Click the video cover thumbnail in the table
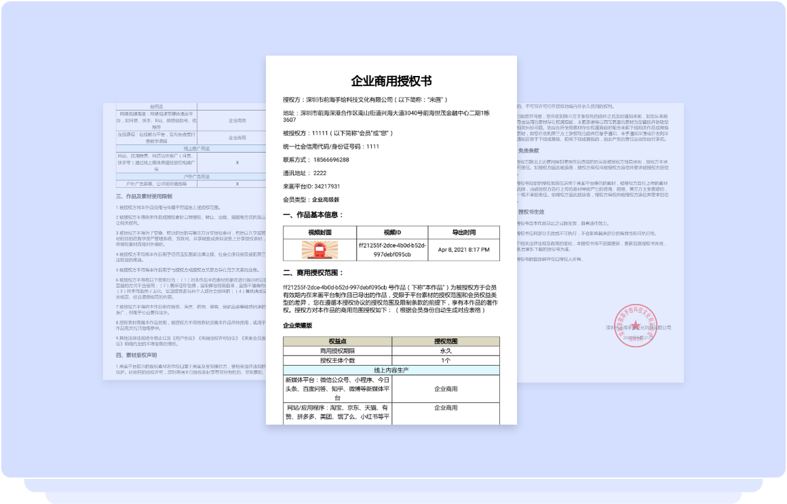Image resolution: width=787 pixels, height=504 pixels. pos(320,250)
